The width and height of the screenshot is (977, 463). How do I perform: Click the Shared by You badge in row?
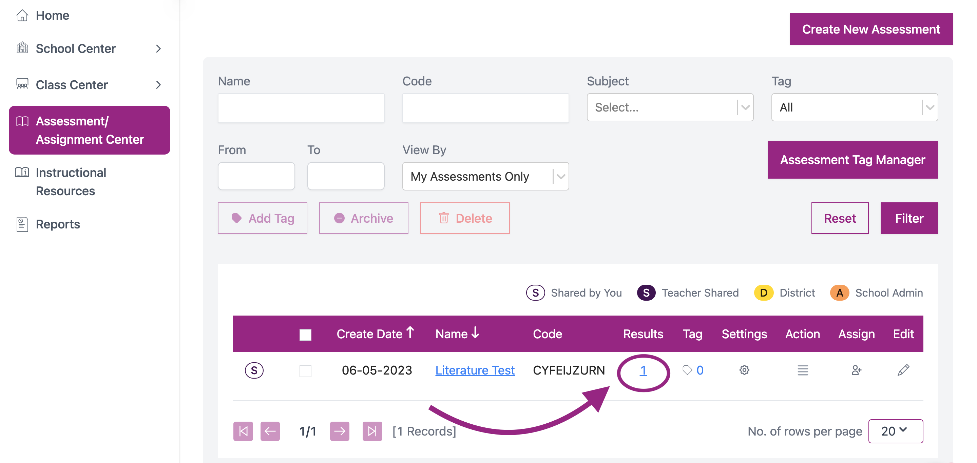254,370
